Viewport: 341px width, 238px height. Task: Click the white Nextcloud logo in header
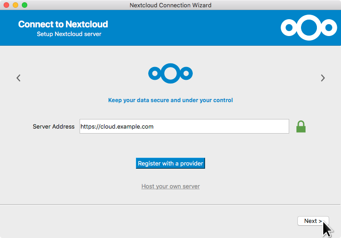[309, 28]
